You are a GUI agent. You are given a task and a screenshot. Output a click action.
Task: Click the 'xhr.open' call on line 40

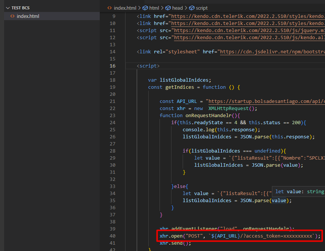[171, 236]
